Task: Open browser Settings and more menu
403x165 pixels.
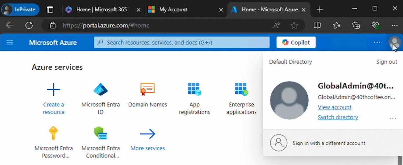Action: click(395, 25)
